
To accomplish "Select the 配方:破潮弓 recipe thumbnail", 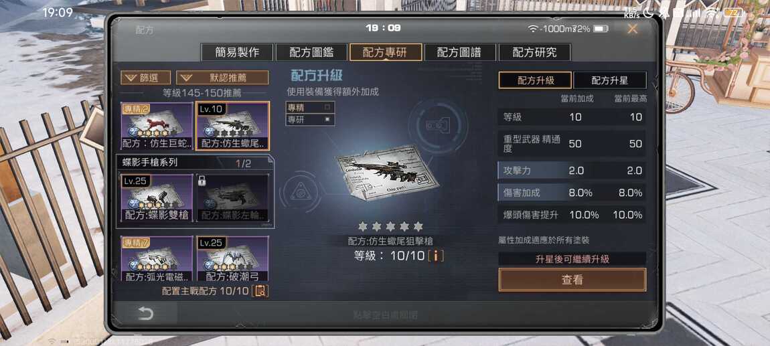I will click(x=233, y=258).
